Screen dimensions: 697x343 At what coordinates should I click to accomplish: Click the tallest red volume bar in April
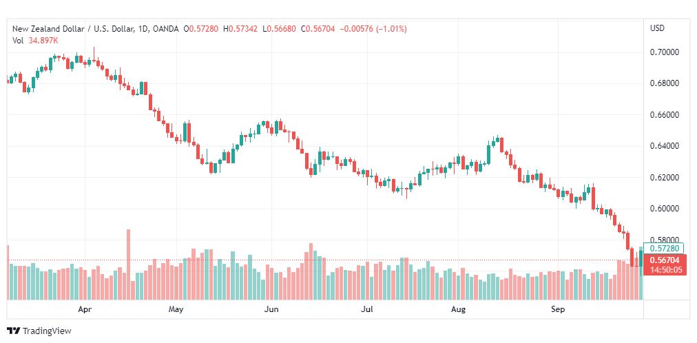pyautogui.click(x=129, y=264)
